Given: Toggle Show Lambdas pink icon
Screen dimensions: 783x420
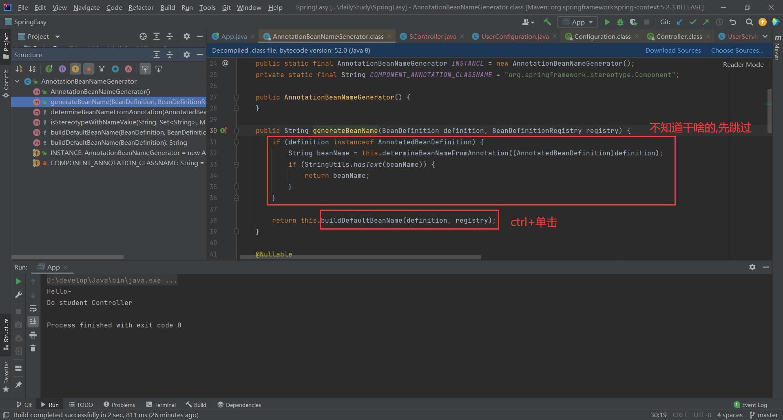Looking at the screenshot, I should point(128,69).
